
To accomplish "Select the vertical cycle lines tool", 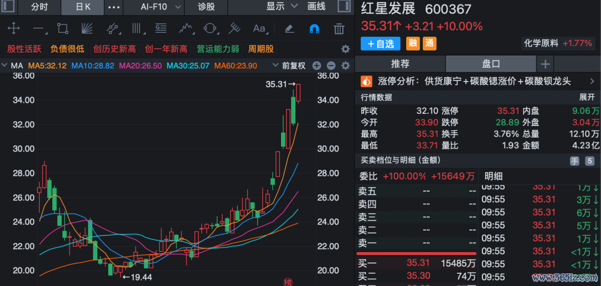I will pos(136,29).
